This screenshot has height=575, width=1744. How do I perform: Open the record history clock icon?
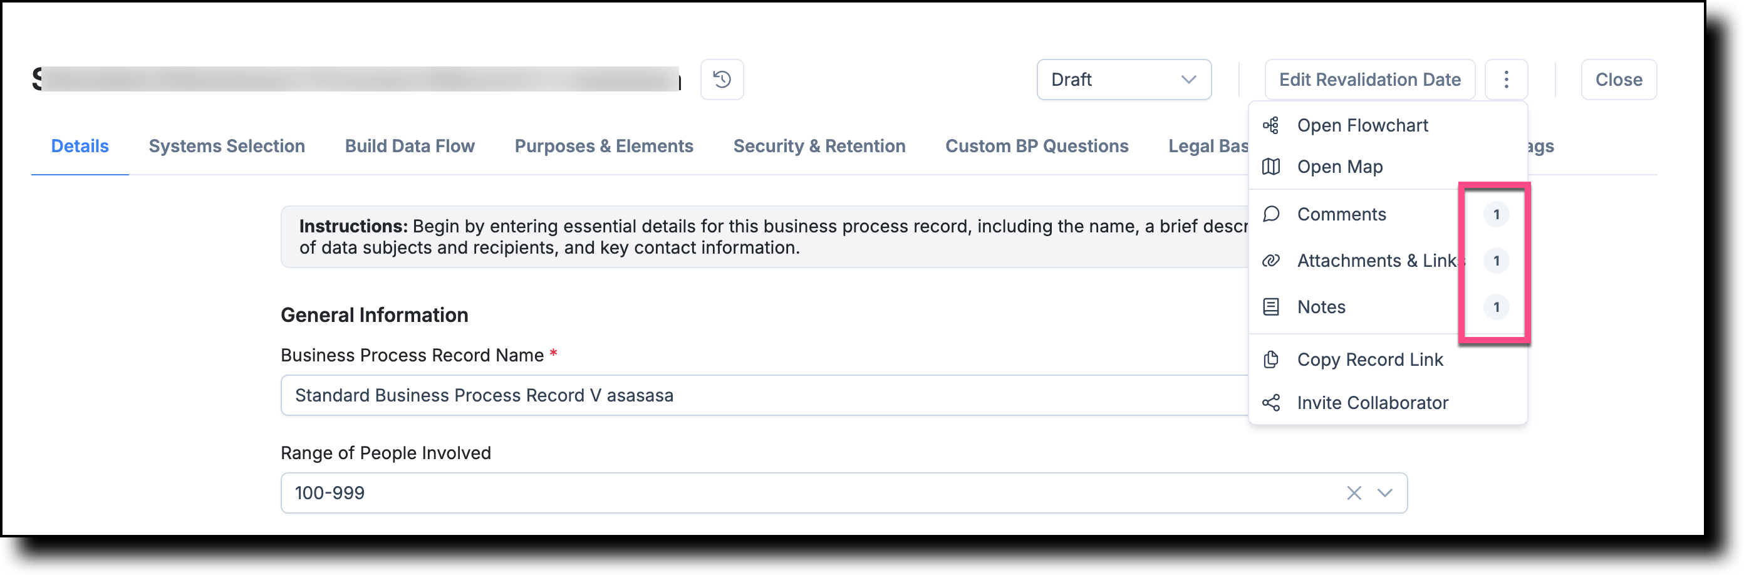[722, 80]
